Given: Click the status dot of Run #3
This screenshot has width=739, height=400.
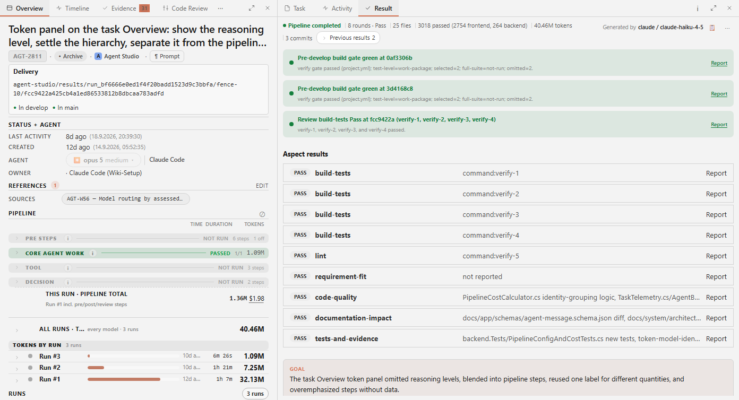Looking at the screenshot, I should (30, 356).
